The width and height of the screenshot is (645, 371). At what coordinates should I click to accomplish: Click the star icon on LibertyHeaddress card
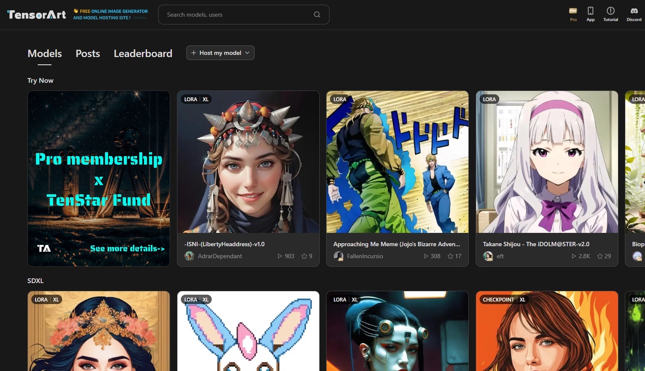pos(304,256)
